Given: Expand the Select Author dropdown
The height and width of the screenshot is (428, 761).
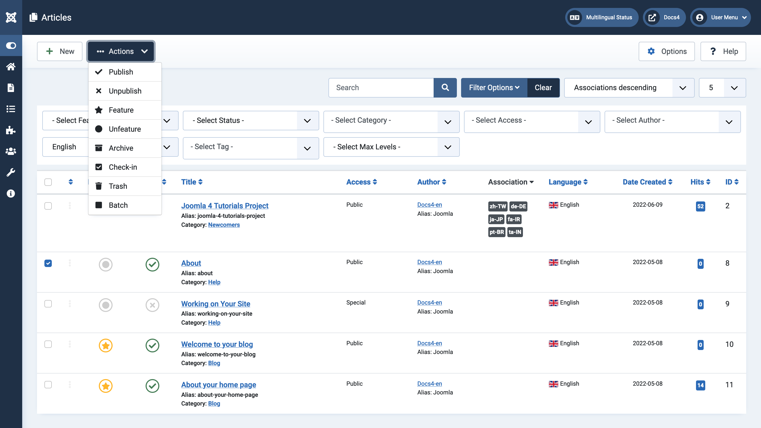Looking at the screenshot, I should pyautogui.click(x=673, y=122).
